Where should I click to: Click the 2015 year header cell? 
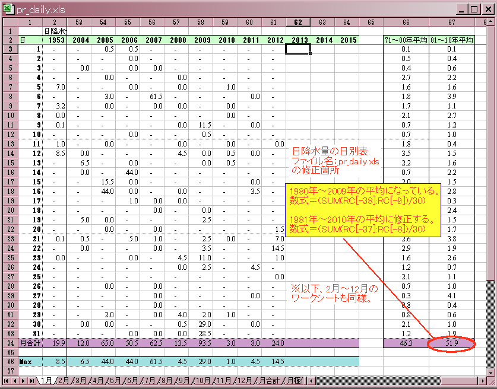click(347, 40)
